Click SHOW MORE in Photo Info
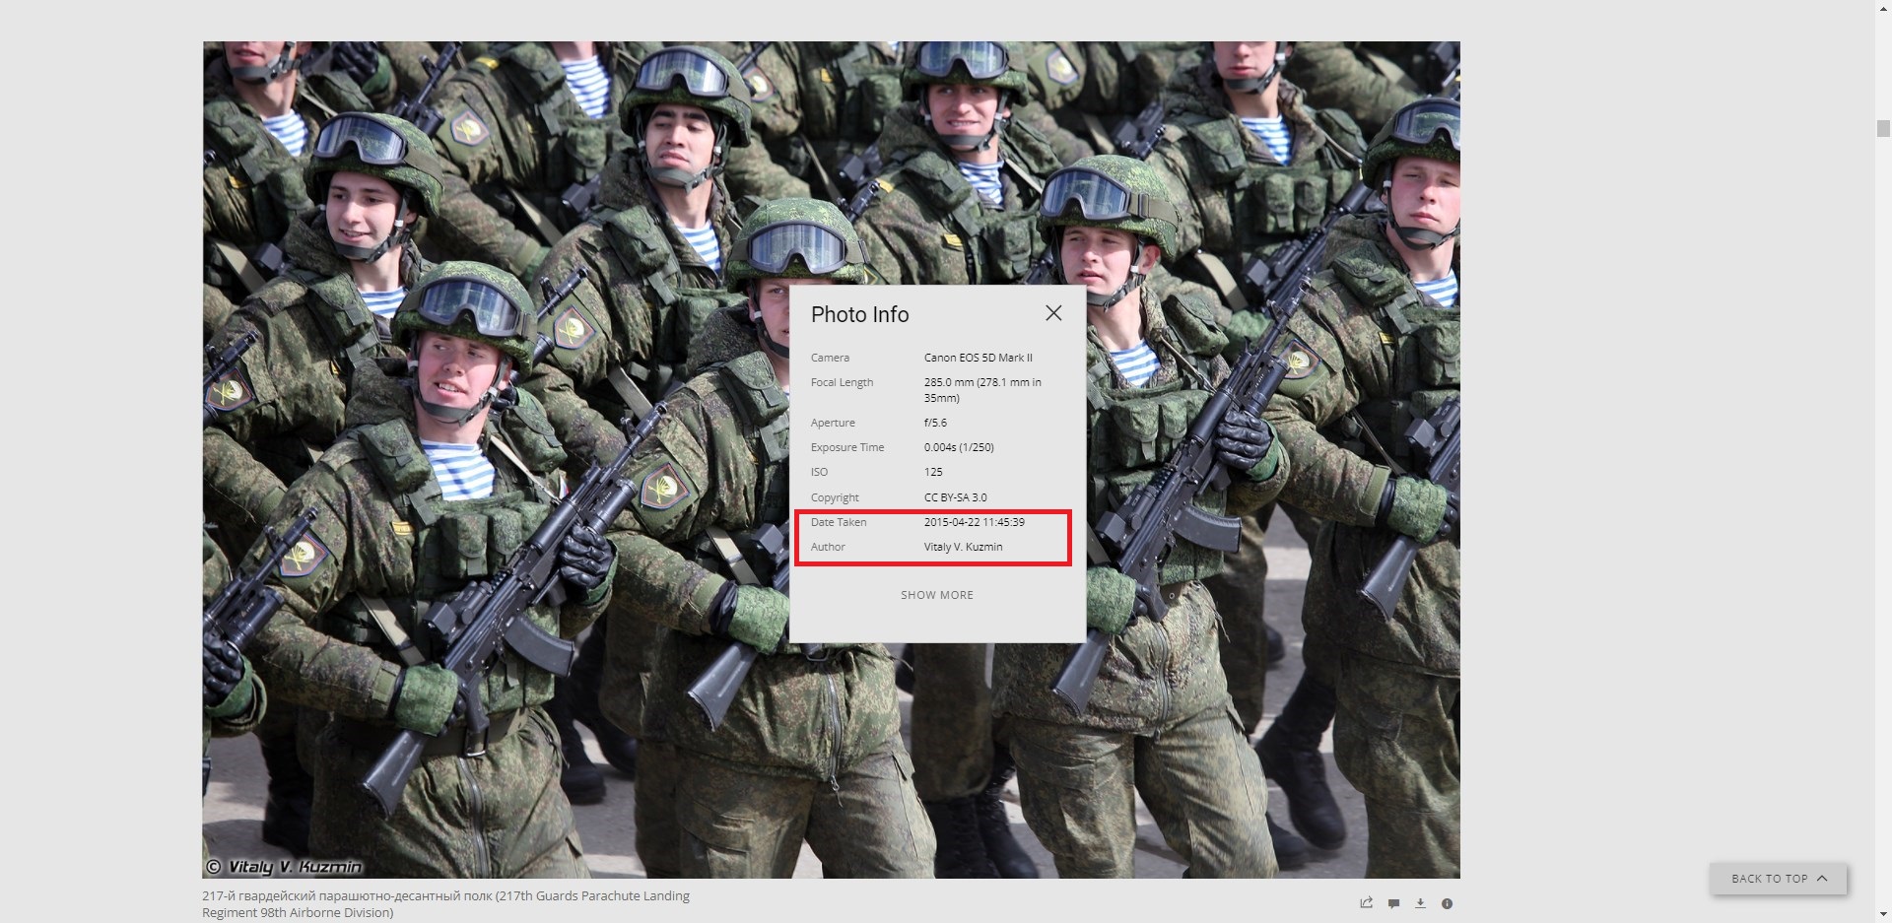The image size is (1892, 923). (x=937, y=595)
